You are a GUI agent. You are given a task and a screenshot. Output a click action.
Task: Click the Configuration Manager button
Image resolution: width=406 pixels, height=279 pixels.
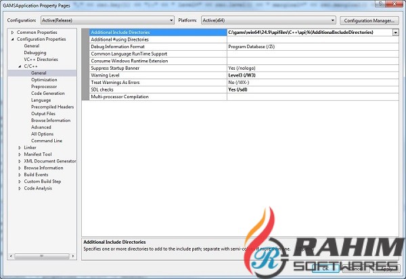[x=369, y=20]
